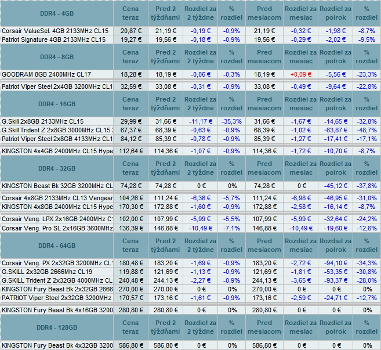This screenshot has height=350, width=381.
Task: Click the -63,87 € half-year difference cell
Action: pos(336,130)
